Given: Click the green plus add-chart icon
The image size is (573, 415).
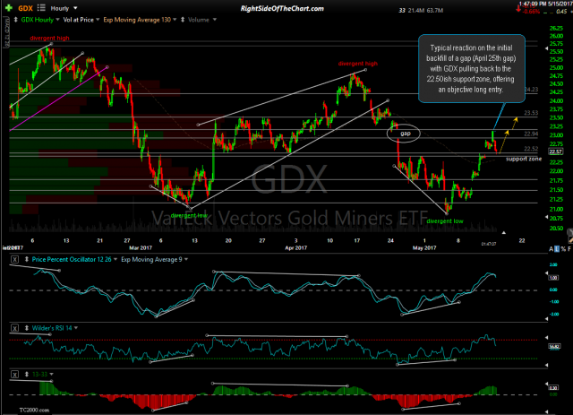Looking at the screenshot, I should 8,8.
